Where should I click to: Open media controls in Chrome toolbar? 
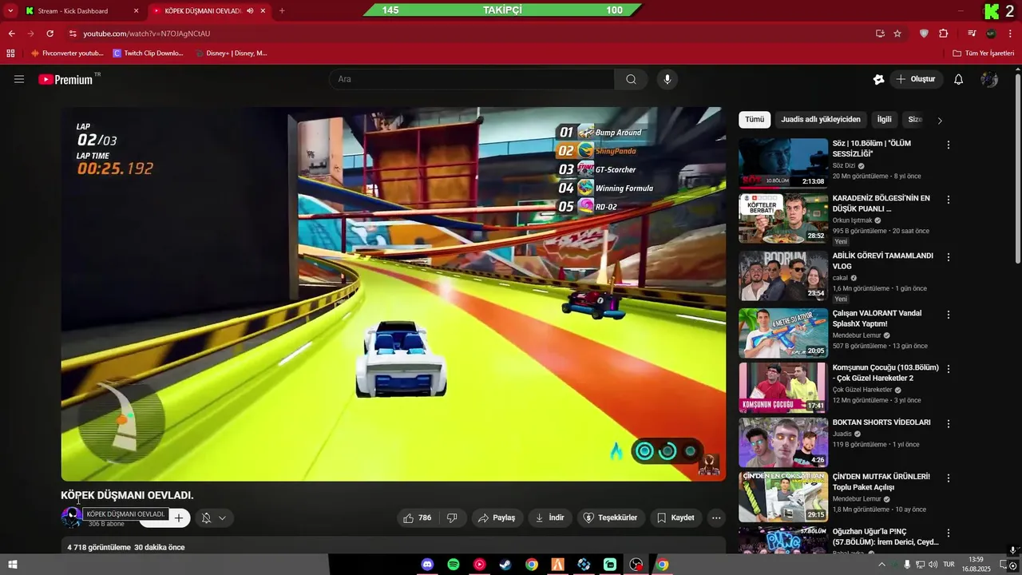[x=972, y=34]
